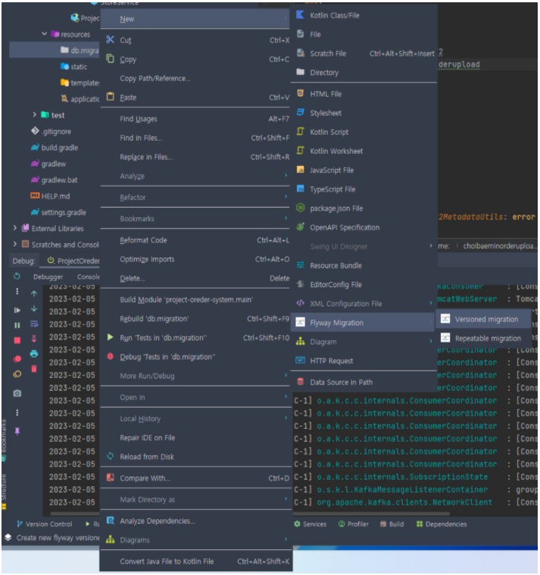Click the Stylesheet CSS icon

pyautogui.click(x=300, y=113)
